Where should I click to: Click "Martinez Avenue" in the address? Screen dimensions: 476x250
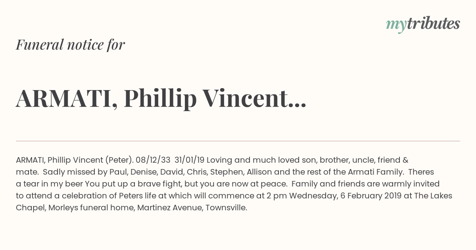(169, 208)
